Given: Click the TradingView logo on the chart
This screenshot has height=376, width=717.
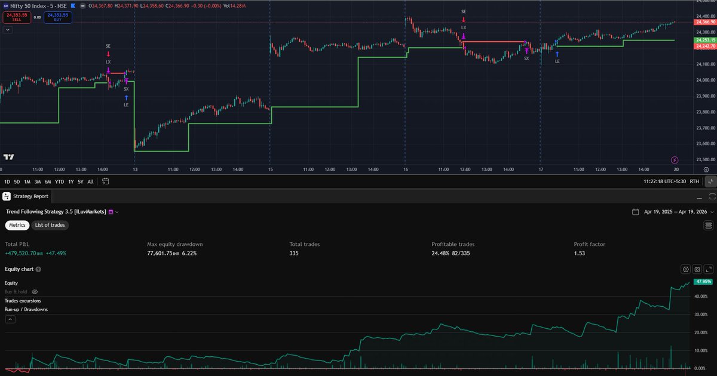Looking at the screenshot, I should pyautogui.click(x=8, y=157).
